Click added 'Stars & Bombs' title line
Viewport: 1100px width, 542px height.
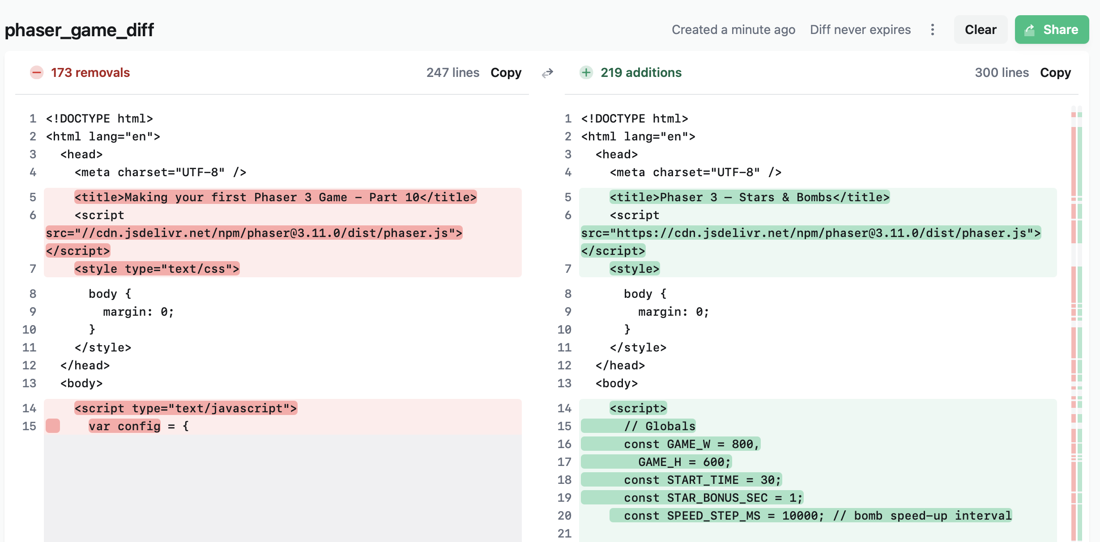click(x=749, y=197)
